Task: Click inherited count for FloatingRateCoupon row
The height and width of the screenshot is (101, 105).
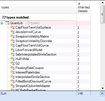Action: 78,68
